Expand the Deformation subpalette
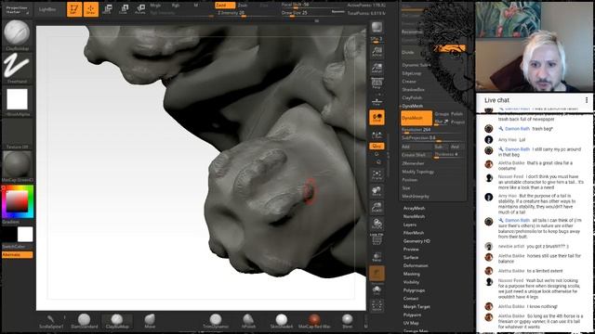 point(416,265)
